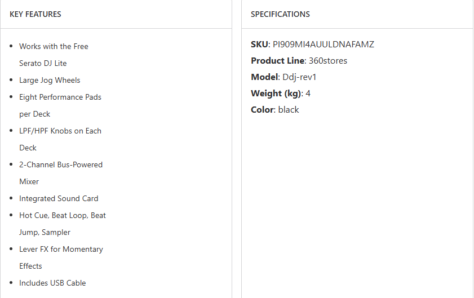The image size is (474, 298).
Task: Click the Serato DJ Lite text
Action: click(x=43, y=63)
